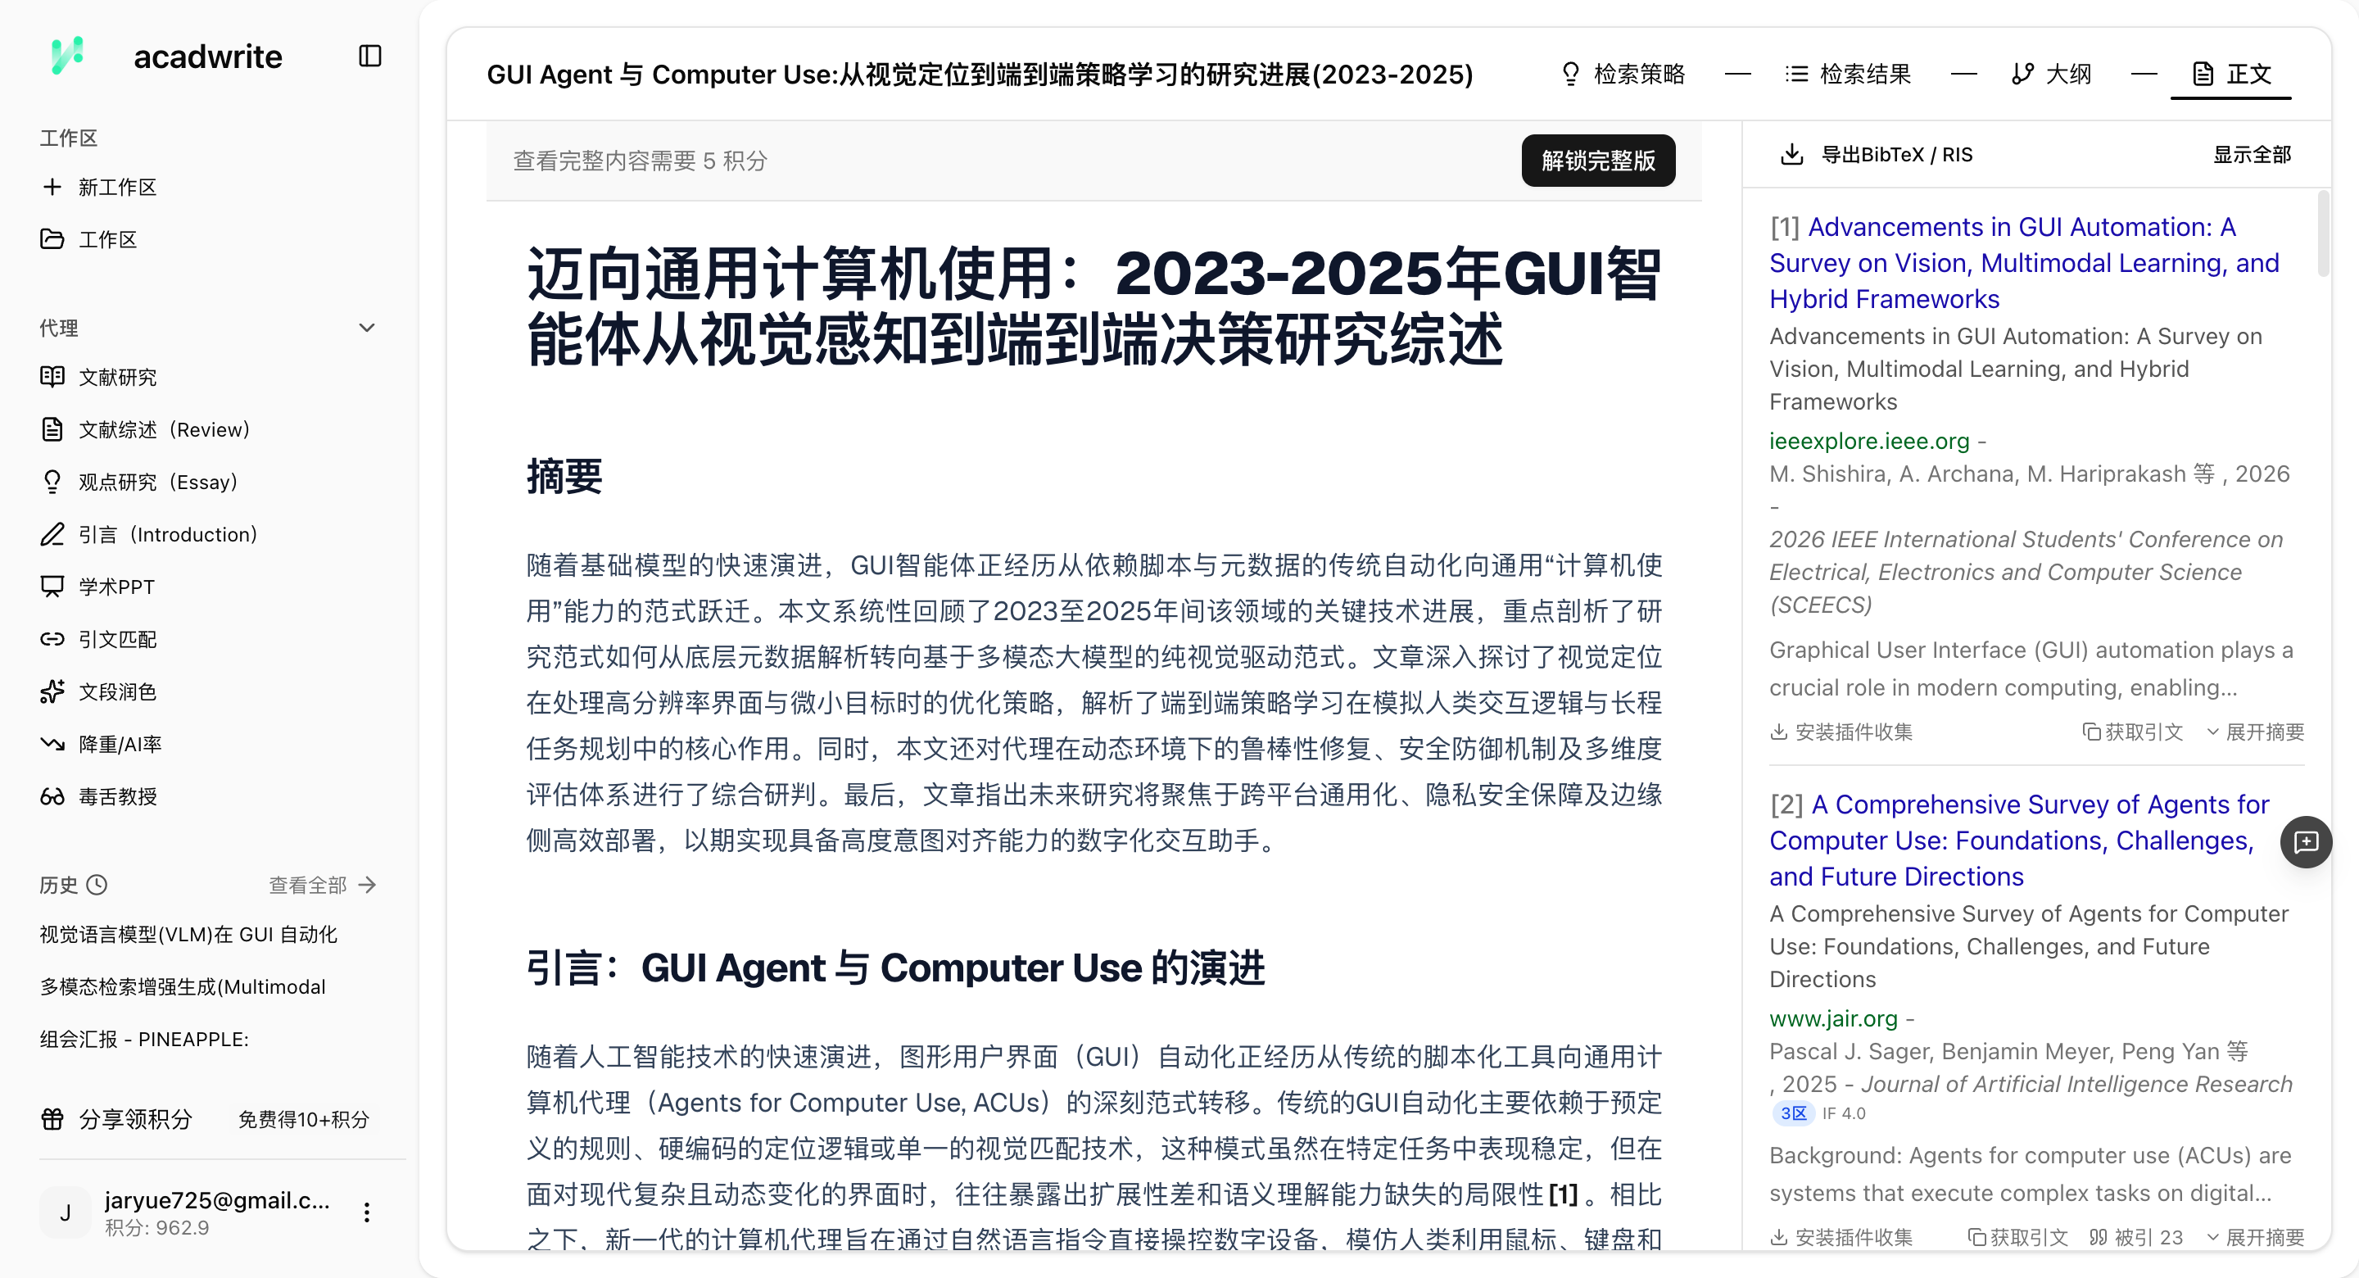Open the 工作区 folder icon
2359x1278 pixels.
click(x=52, y=239)
